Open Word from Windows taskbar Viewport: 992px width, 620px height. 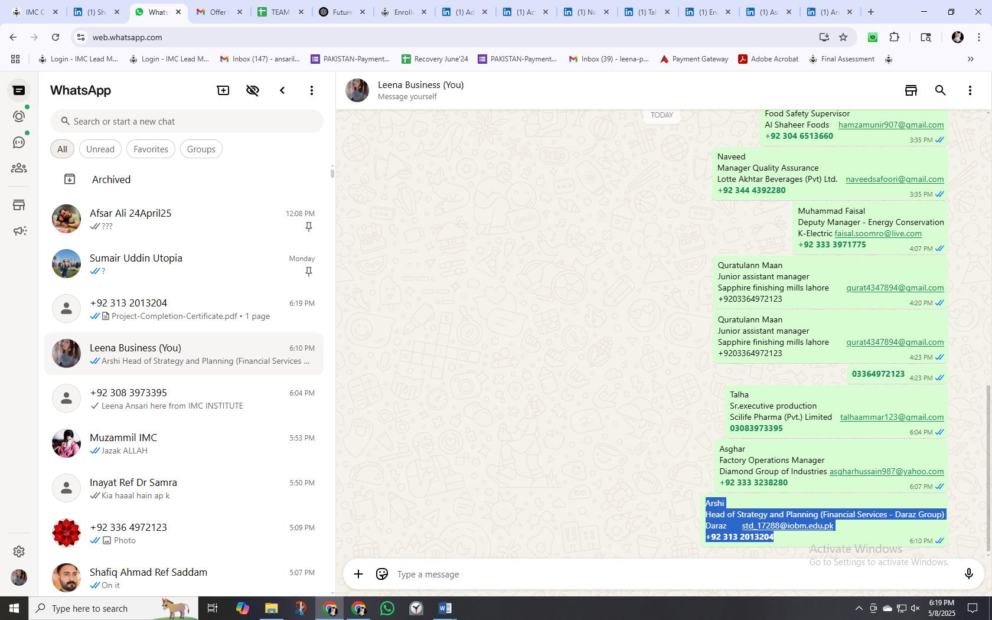tap(445, 608)
